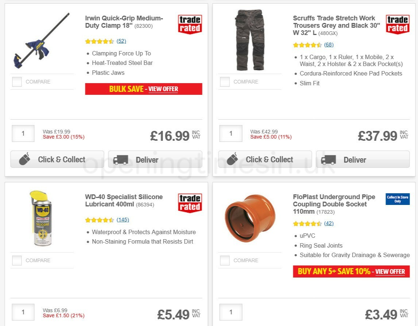
Task: Click the quantity box for FloPlast coupling
Action: [231, 312]
